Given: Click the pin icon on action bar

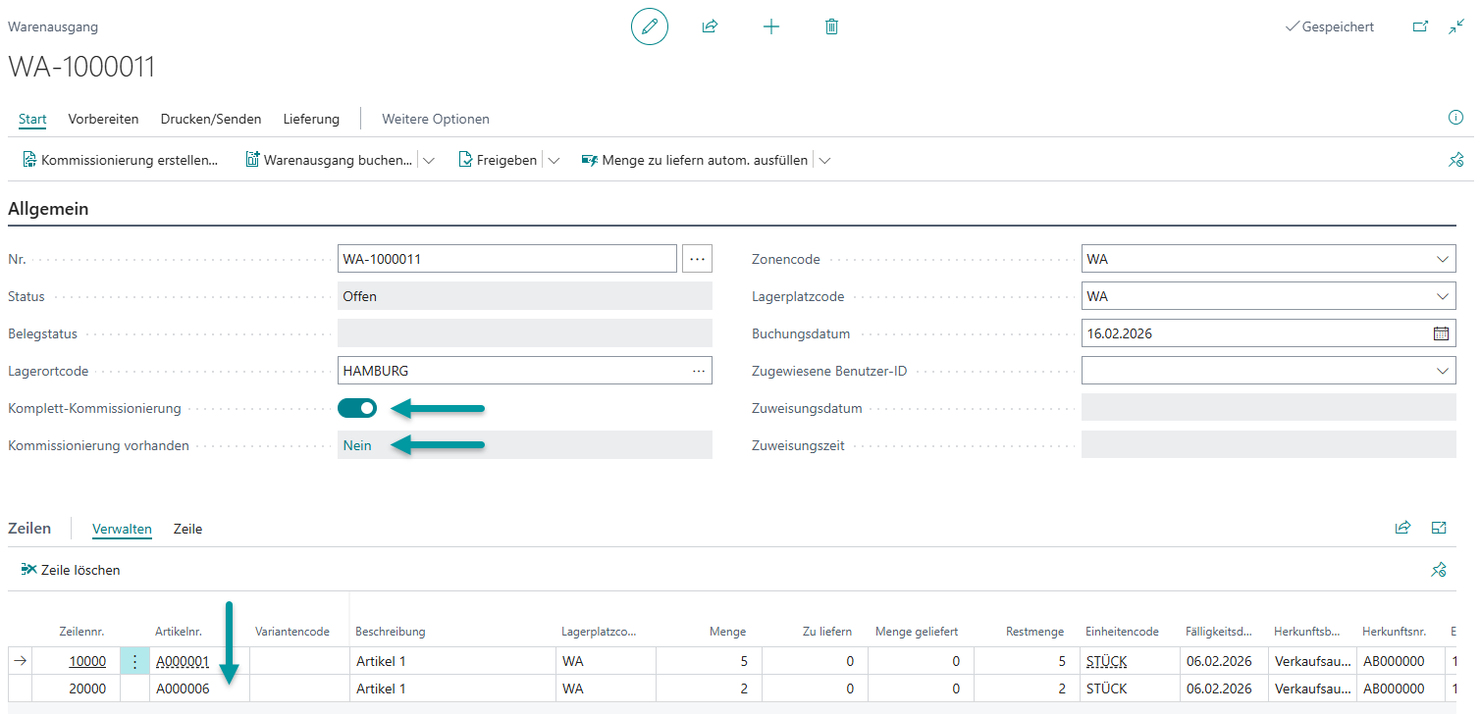Looking at the screenshot, I should click(1455, 160).
